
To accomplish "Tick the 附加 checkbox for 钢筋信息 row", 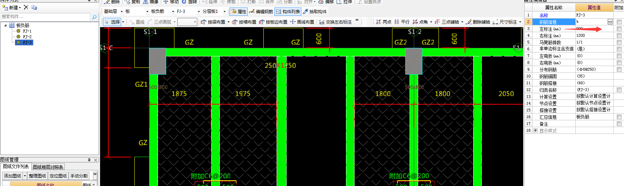I will click(x=619, y=22).
